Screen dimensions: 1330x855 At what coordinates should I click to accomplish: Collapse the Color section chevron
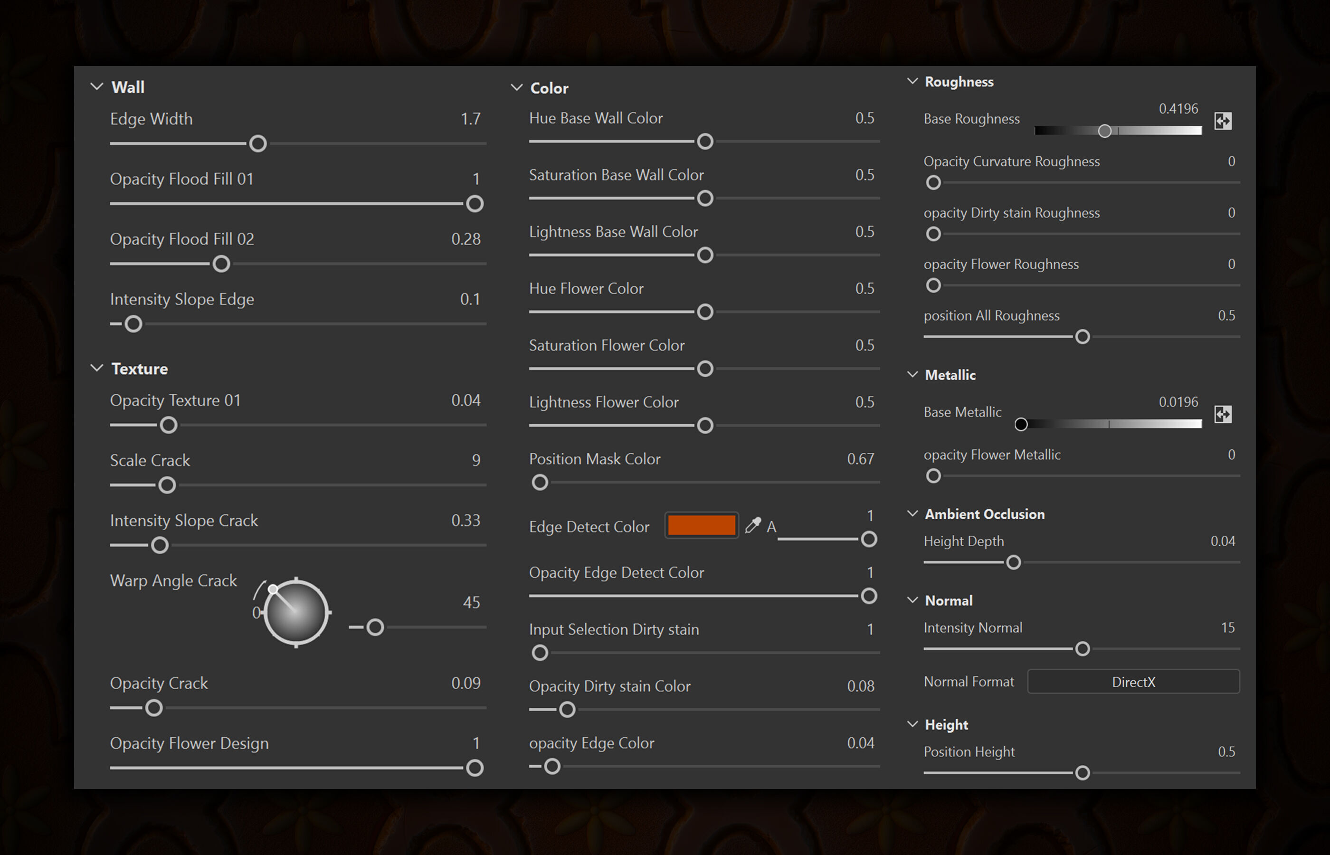[x=517, y=88]
